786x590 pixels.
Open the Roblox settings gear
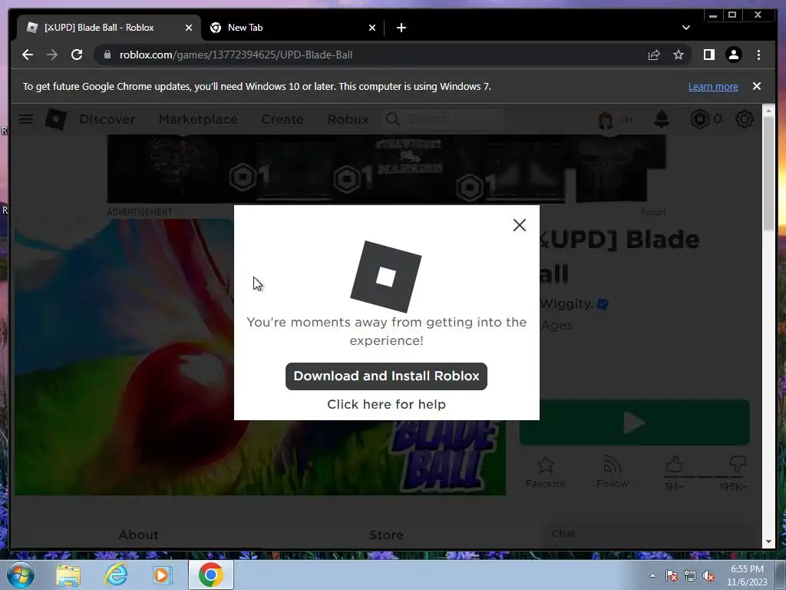click(x=745, y=119)
